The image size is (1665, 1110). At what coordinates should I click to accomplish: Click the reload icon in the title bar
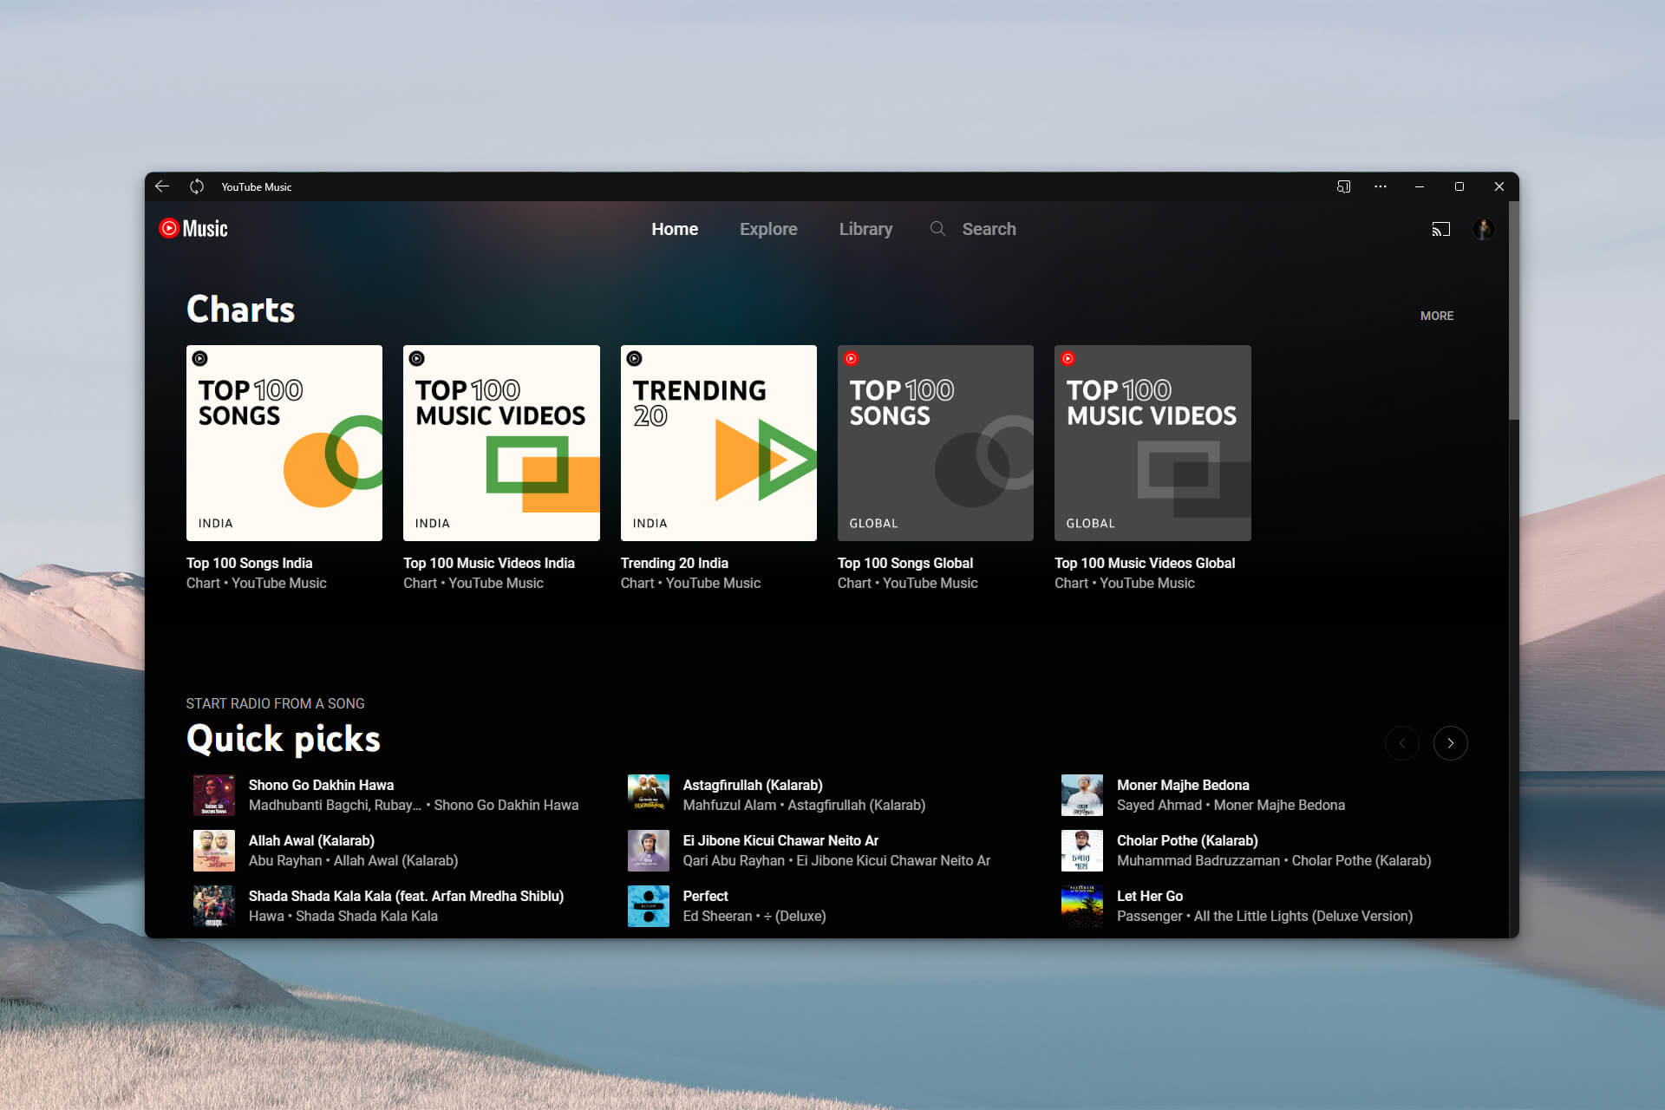tap(197, 186)
